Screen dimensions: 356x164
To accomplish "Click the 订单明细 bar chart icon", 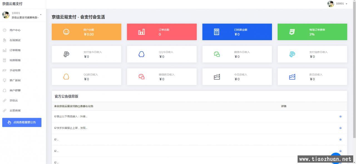I will (x=4, y=50).
